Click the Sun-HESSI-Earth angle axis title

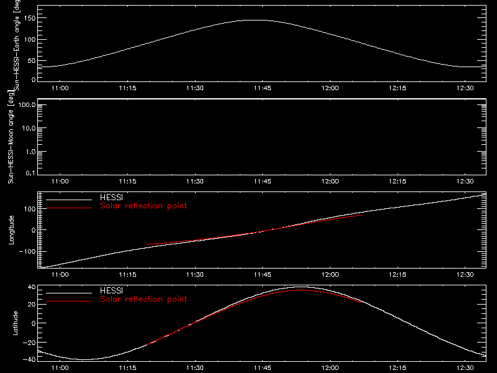click(x=17, y=45)
